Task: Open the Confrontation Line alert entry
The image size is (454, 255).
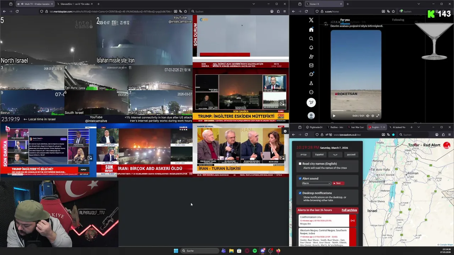Action: 324,221
